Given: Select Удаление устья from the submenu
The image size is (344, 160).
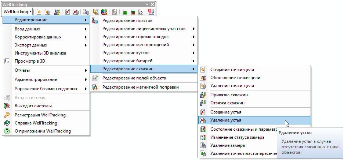Looking at the screenshot, I should (225, 120).
